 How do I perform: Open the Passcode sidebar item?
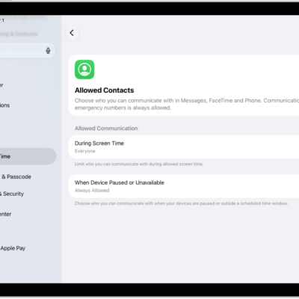click(16, 176)
